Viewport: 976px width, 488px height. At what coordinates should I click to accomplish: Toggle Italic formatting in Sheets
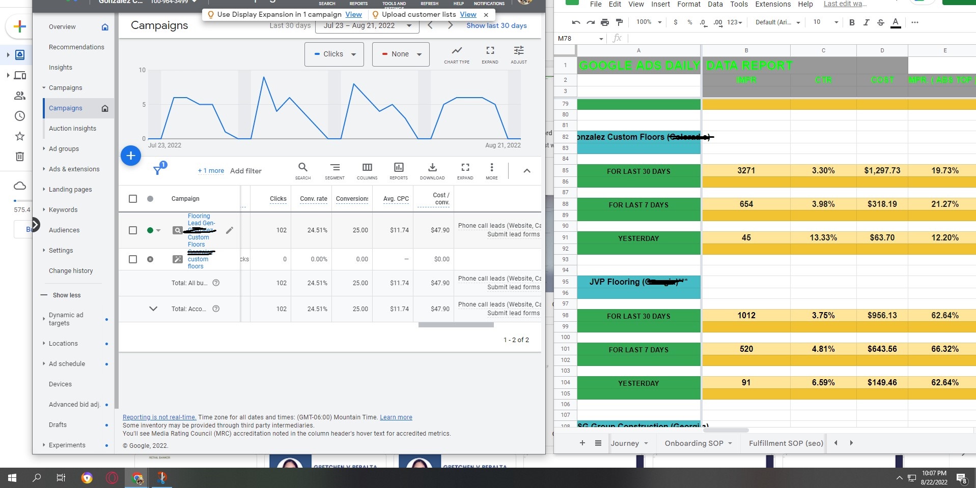click(866, 22)
